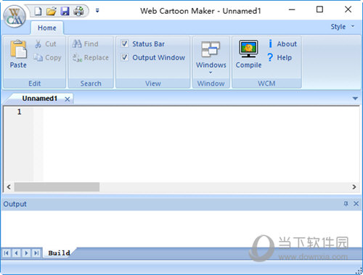
Task: Open the document tab list arrow
Action: tap(355, 99)
